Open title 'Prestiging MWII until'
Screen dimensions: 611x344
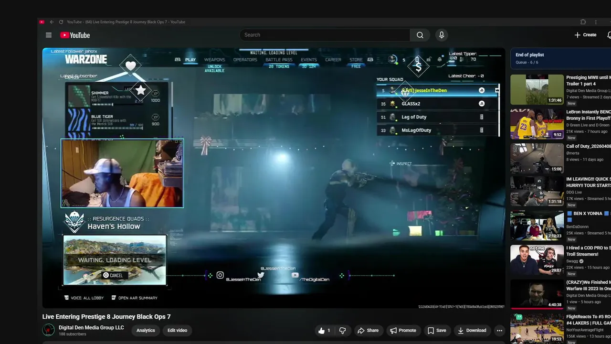coord(589,81)
